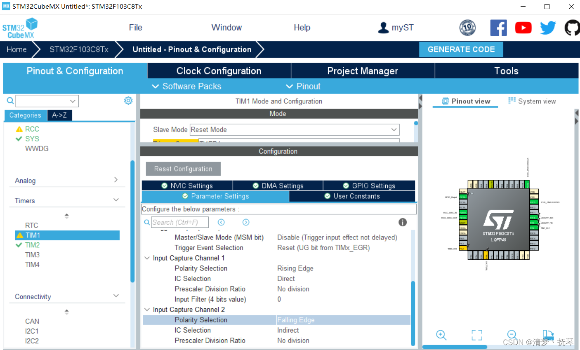Expand the Pinout dropdown menu
Screen dimensions: 580x350
click(x=303, y=86)
